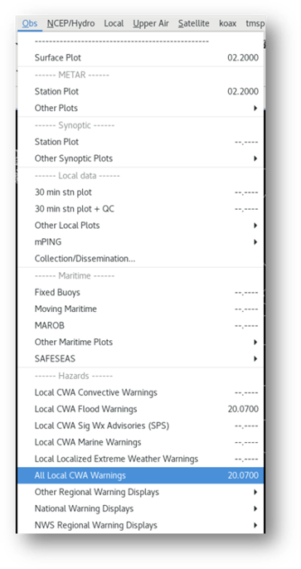Screen dimensions: 301x569
Task: Select All Local CWA Warnings
Action: click(140, 475)
